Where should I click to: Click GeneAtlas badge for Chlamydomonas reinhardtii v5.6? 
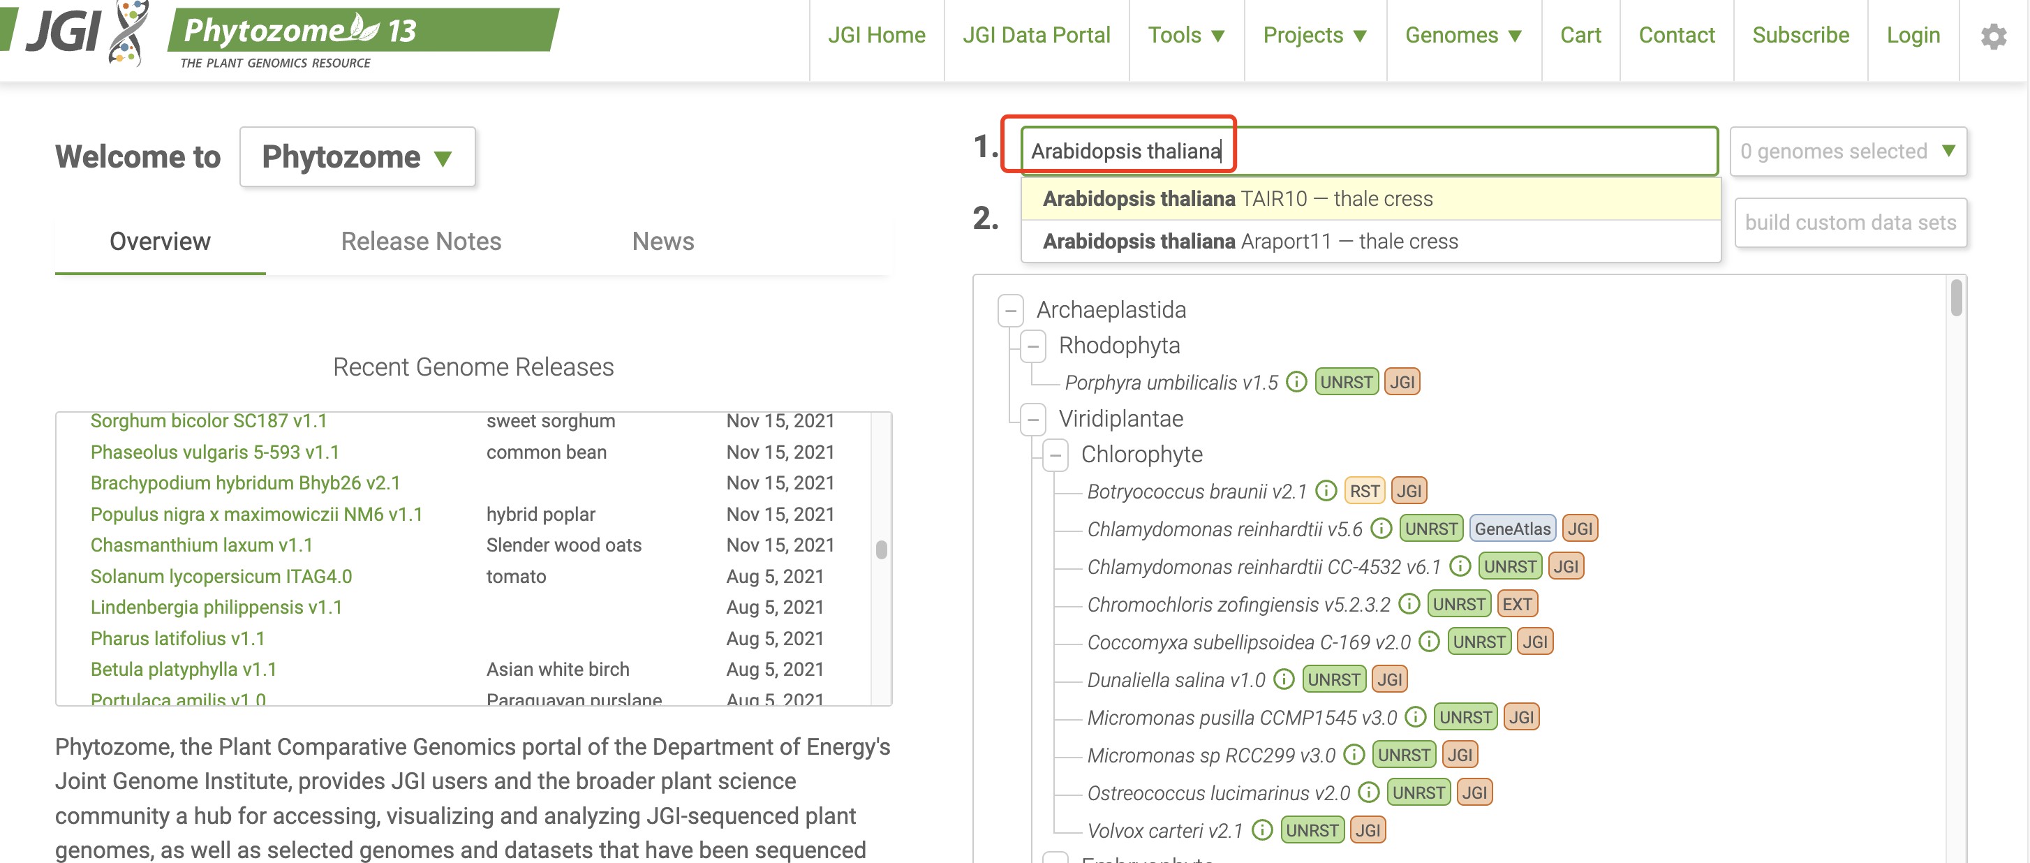coord(1511,529)
